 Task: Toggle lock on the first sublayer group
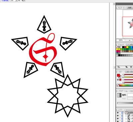click(x=120, y=116)
